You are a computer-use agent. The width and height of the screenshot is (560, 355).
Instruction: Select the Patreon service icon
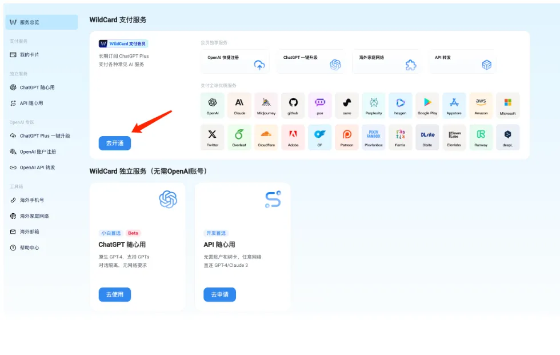tap(346, 136)
